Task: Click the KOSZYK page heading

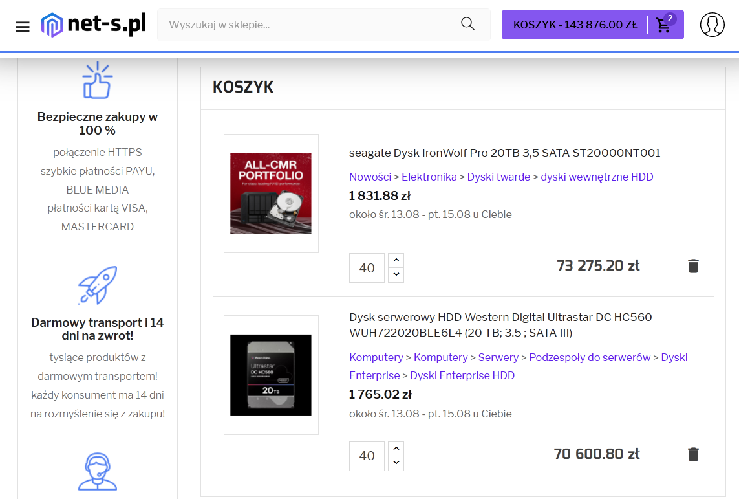Action: pos(242,87)
